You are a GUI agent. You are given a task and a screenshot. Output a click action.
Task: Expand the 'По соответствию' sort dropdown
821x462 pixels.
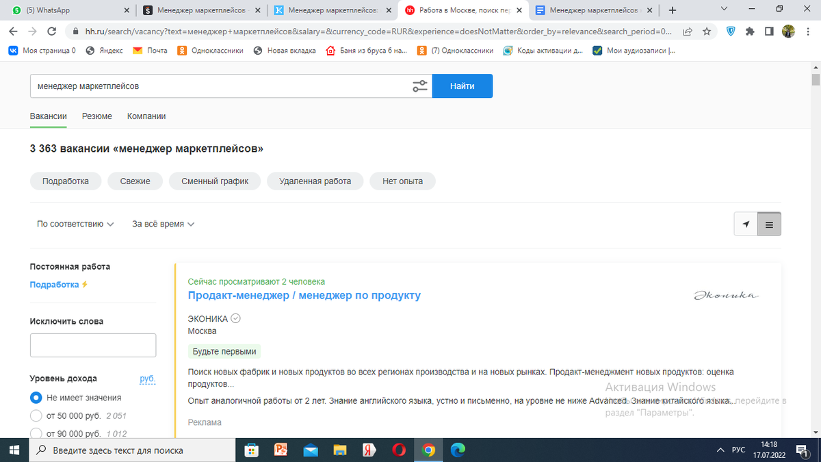75,224
